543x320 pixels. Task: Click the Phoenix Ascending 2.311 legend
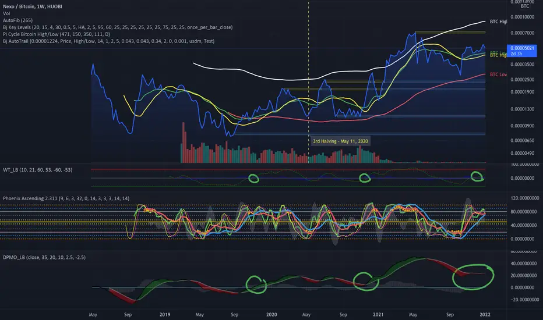pyautogui.click(x=66, y=198)
